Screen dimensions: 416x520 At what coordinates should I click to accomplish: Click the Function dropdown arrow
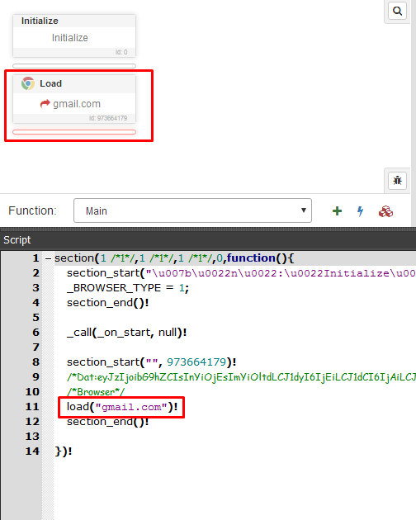pos(303,210)
